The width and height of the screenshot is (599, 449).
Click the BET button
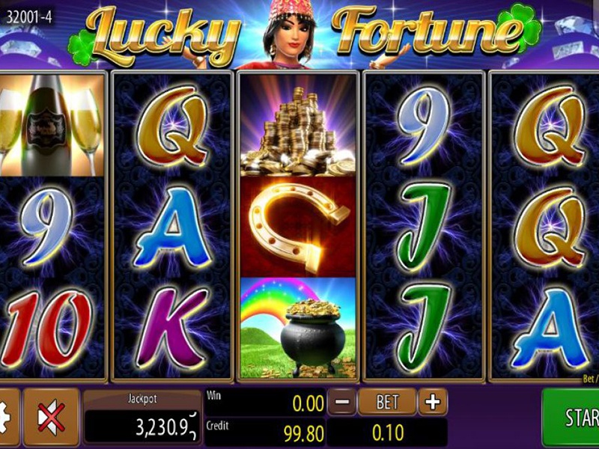387,402
